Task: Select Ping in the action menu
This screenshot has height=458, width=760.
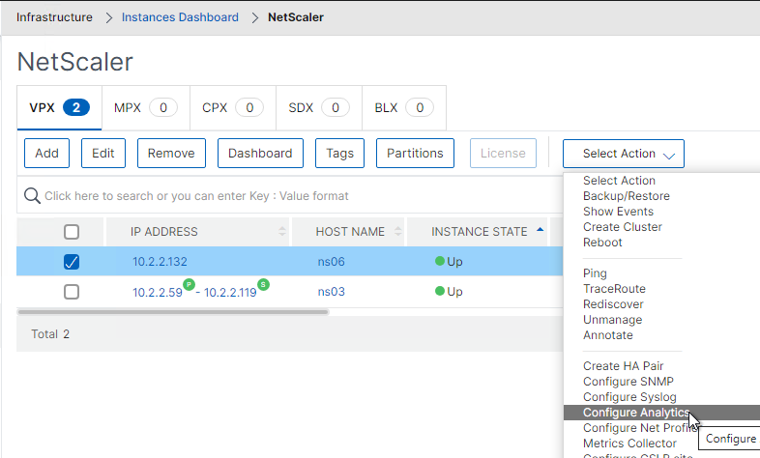Action: 595,273
